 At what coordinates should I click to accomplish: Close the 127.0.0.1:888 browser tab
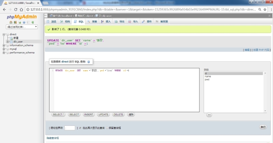[x=38, y=3]
